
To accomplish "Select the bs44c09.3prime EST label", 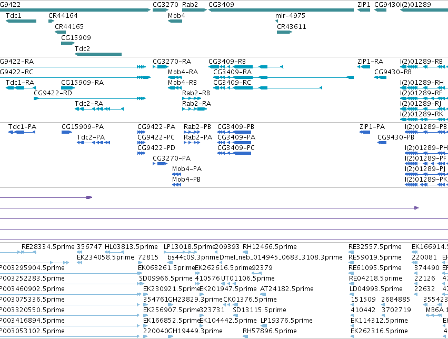I will pyautogui.click(x=193, y=257).
